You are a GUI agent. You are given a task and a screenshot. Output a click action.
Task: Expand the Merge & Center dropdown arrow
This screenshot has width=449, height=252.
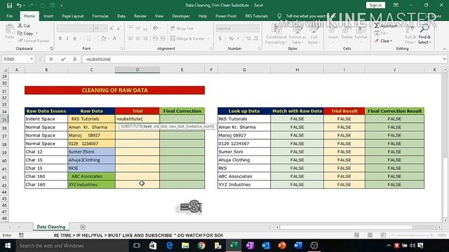pyautogui.click(x=208, y=38)
